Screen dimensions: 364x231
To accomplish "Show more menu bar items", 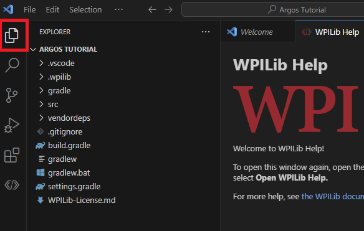I will 118,9.
